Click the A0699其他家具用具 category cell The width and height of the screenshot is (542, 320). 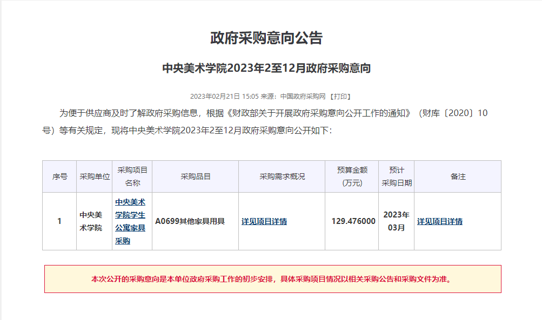[x=195, y=221]
